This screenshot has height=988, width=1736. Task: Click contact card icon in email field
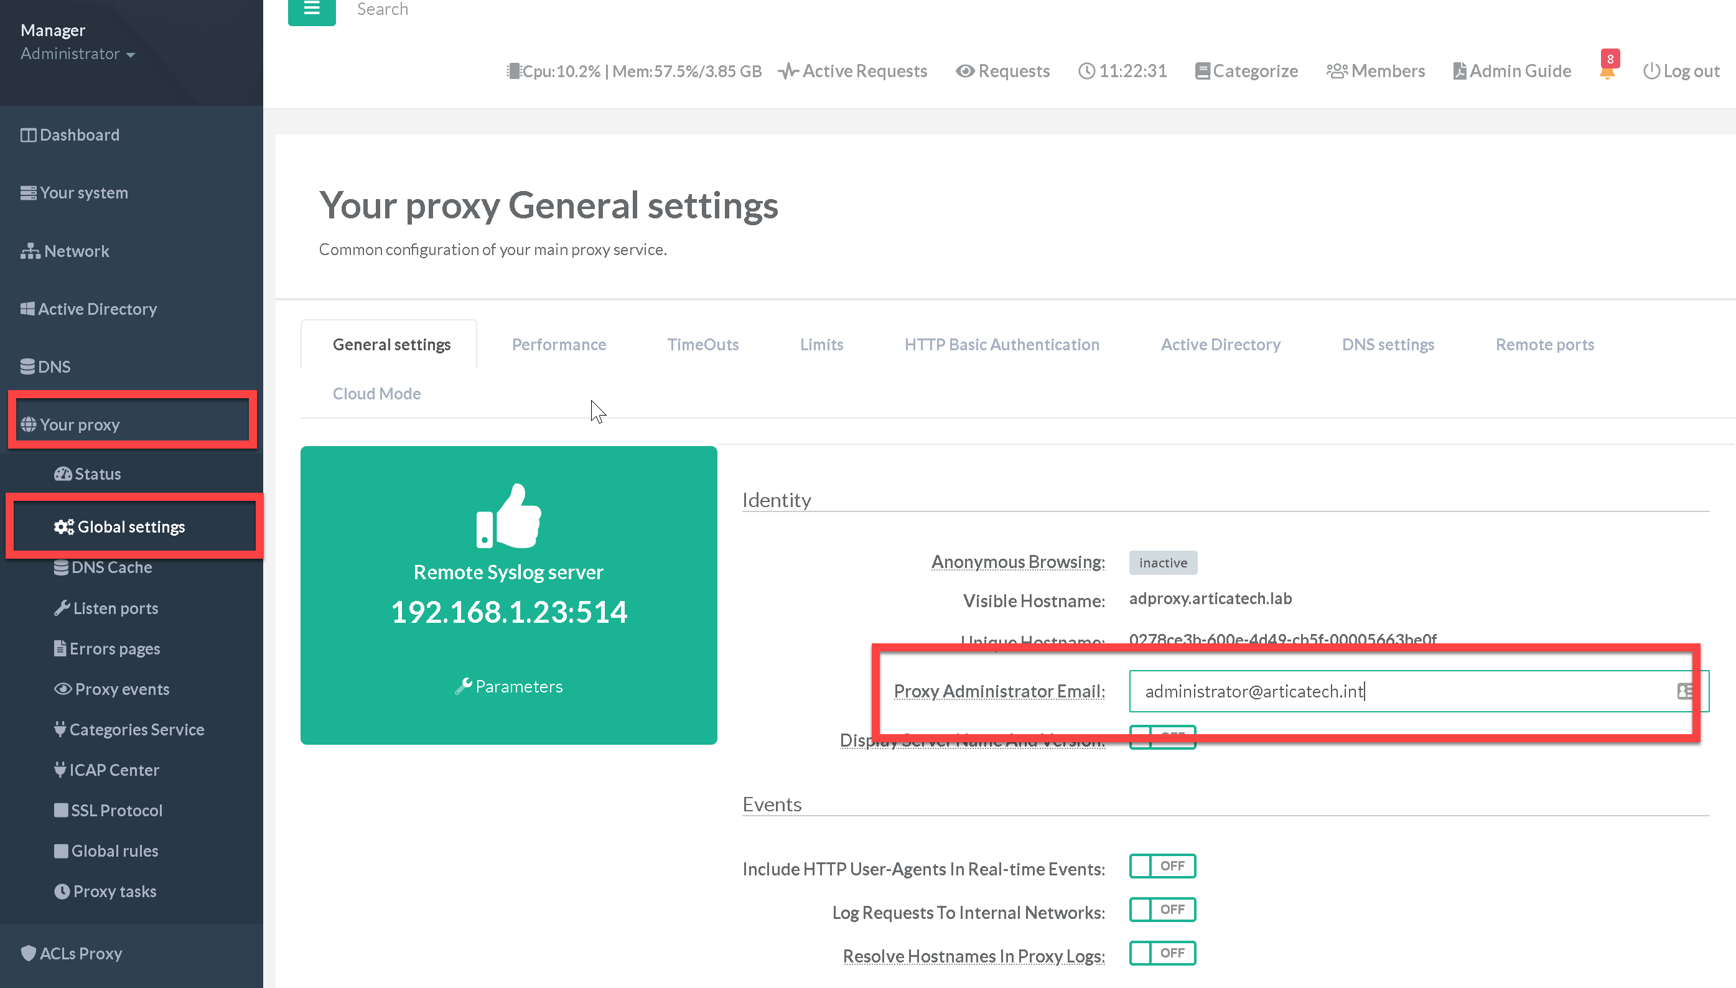pyautogui.click(x=1684, y=691)
